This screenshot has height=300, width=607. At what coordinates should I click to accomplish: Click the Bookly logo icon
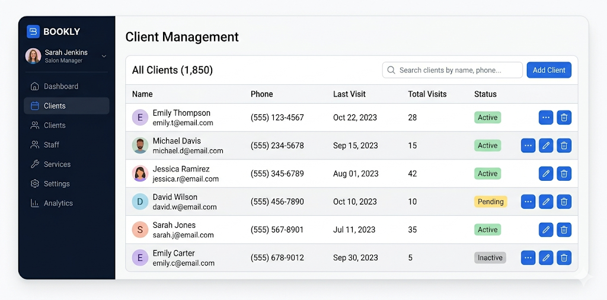click(33, 31)
